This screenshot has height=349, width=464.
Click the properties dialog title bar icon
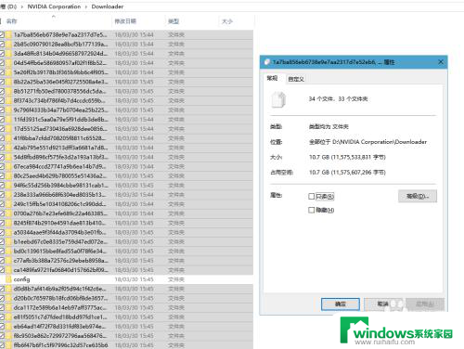tap(267, 62)
